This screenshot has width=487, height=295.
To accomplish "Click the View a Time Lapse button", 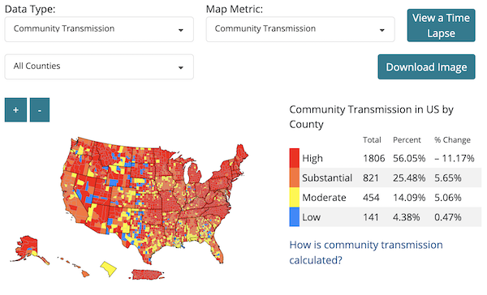I will 441,25.
